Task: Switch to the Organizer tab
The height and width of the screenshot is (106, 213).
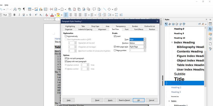Action: point(69,29)
